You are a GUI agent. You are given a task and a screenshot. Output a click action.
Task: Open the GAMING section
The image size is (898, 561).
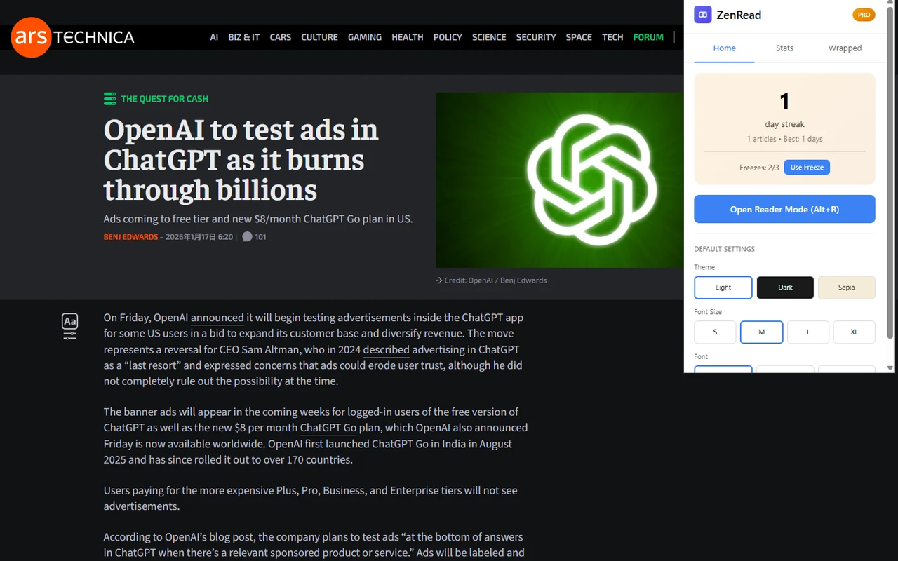(365, 37)
